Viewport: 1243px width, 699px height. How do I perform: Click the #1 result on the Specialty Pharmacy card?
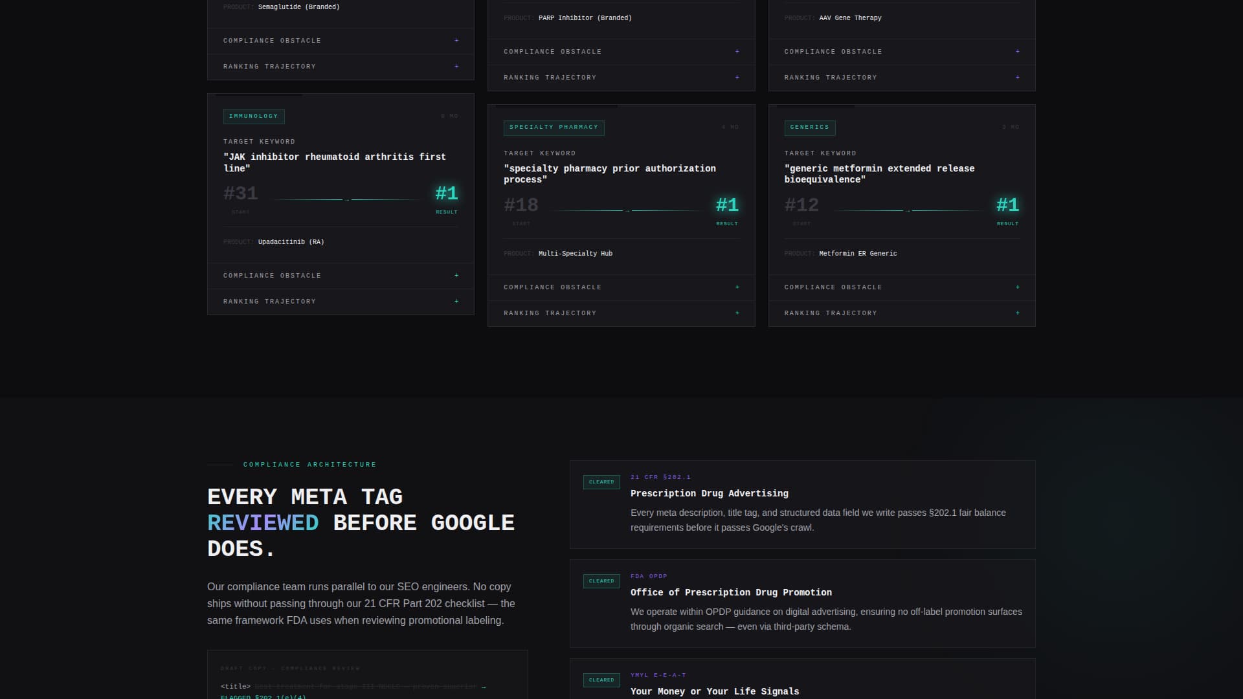tap(727, 205)
